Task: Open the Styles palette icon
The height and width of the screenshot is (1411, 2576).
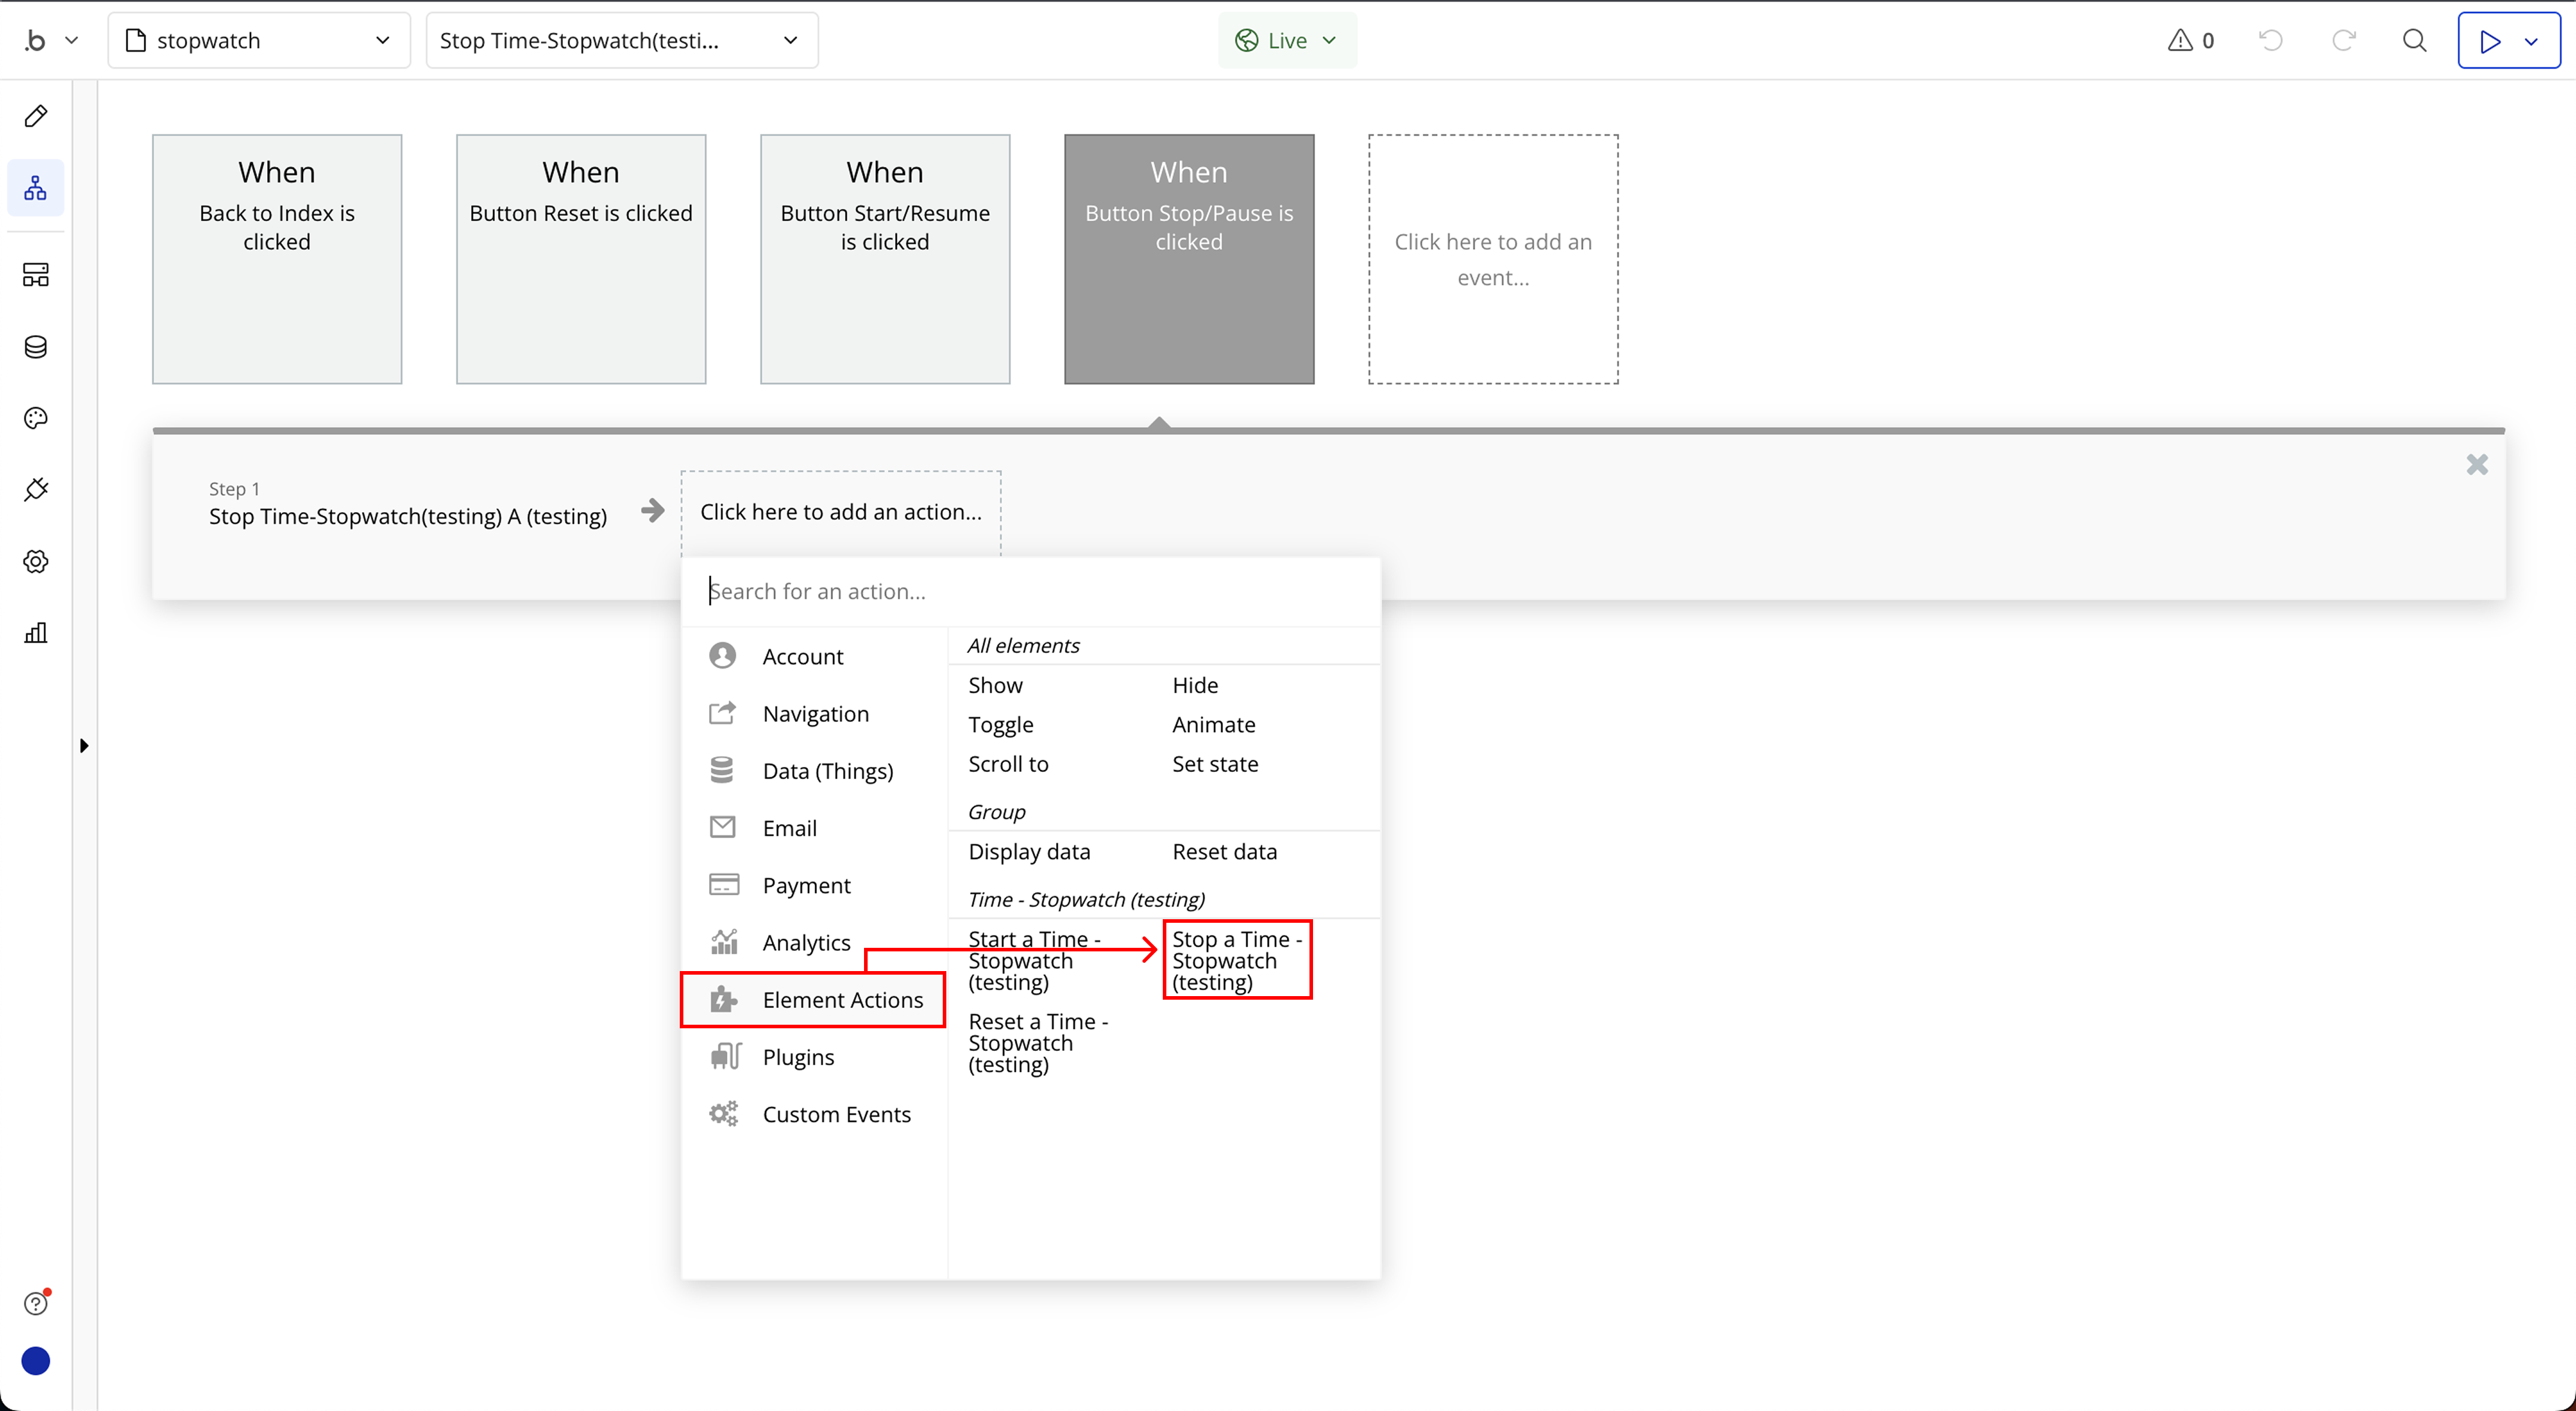Action: 36,418
